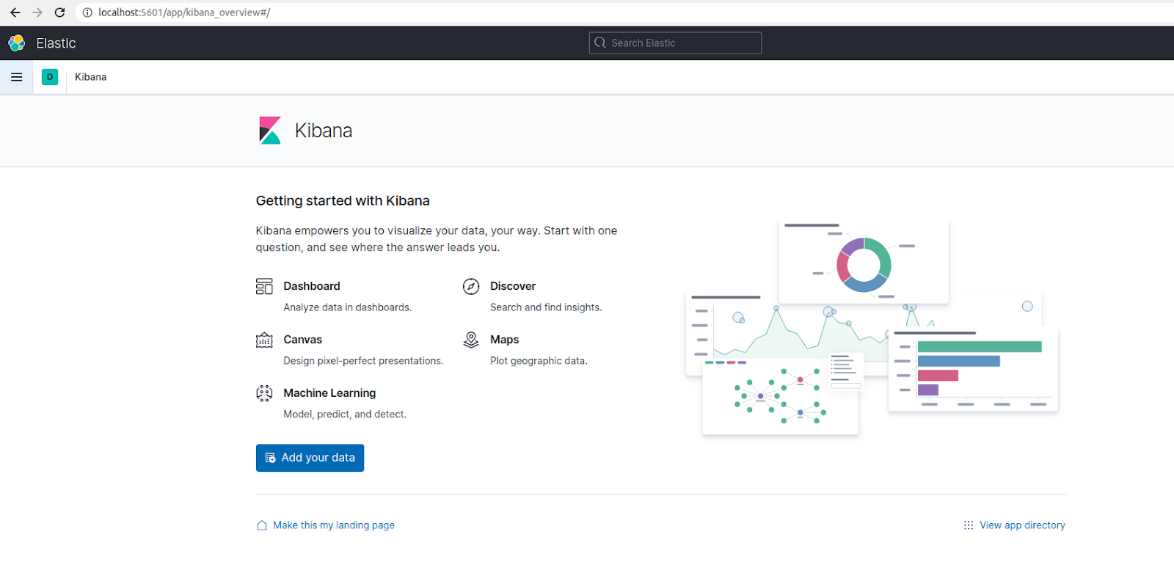The image size is (1174, 562).
Task: Open the D space selector avatar
Action: coord(50,77)
